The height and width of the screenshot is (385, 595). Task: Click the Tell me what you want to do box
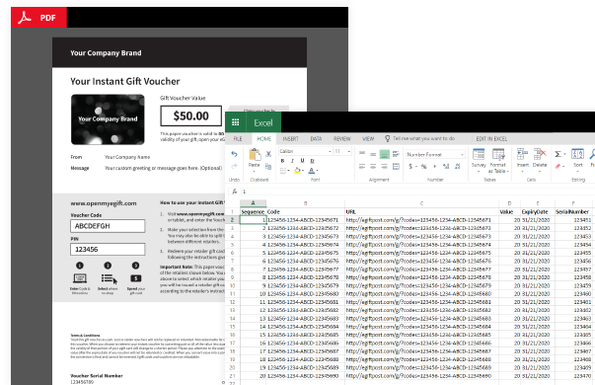(419, 138)
